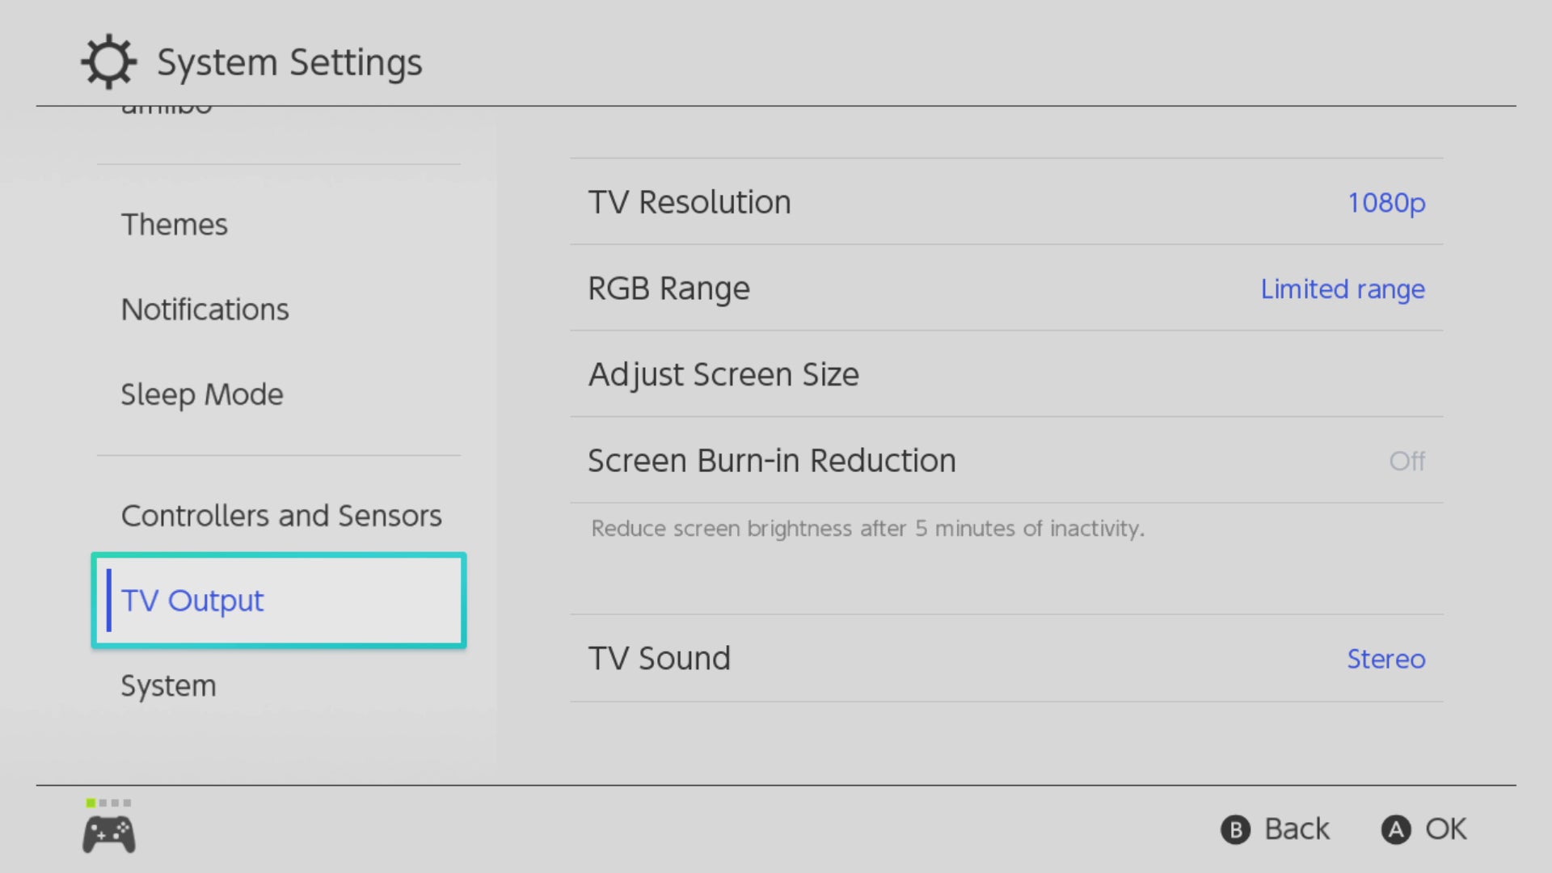Click the Back label in footer
The height and width of the screenshot is (873, 1552).
tap(1297, 829)
